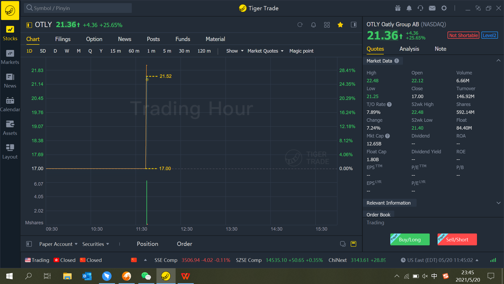
Task: Open the News sidebar section
Action: click(10, 81)
